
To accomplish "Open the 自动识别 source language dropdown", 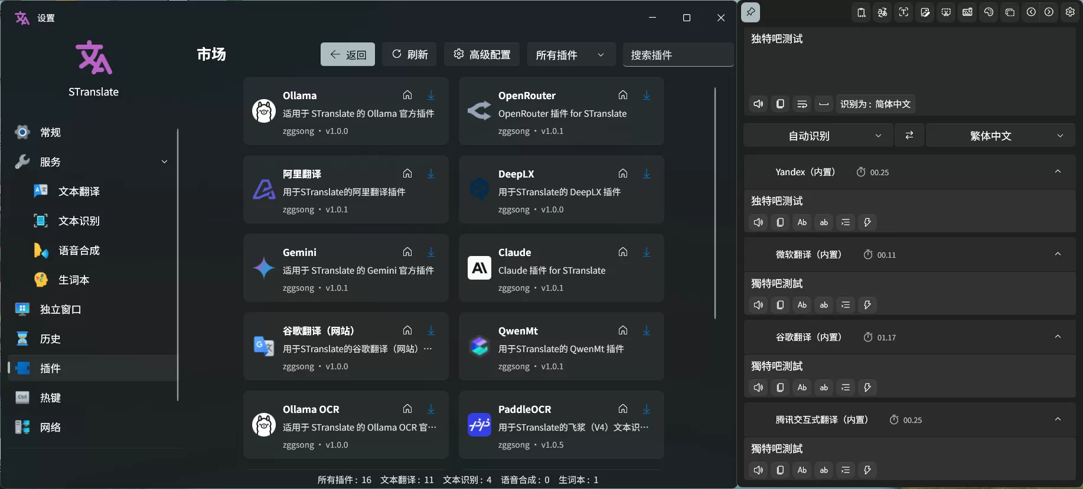I will 818,136.
